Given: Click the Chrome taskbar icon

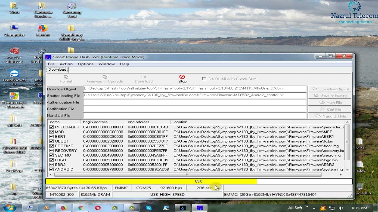Looking at the screenshot, I should [x=81, y=208].
